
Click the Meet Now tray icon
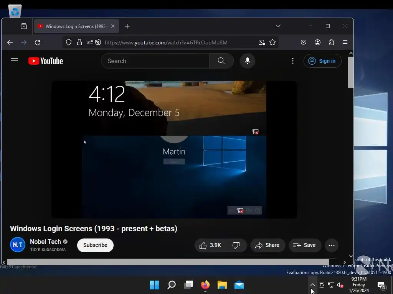tap(322, 285)
